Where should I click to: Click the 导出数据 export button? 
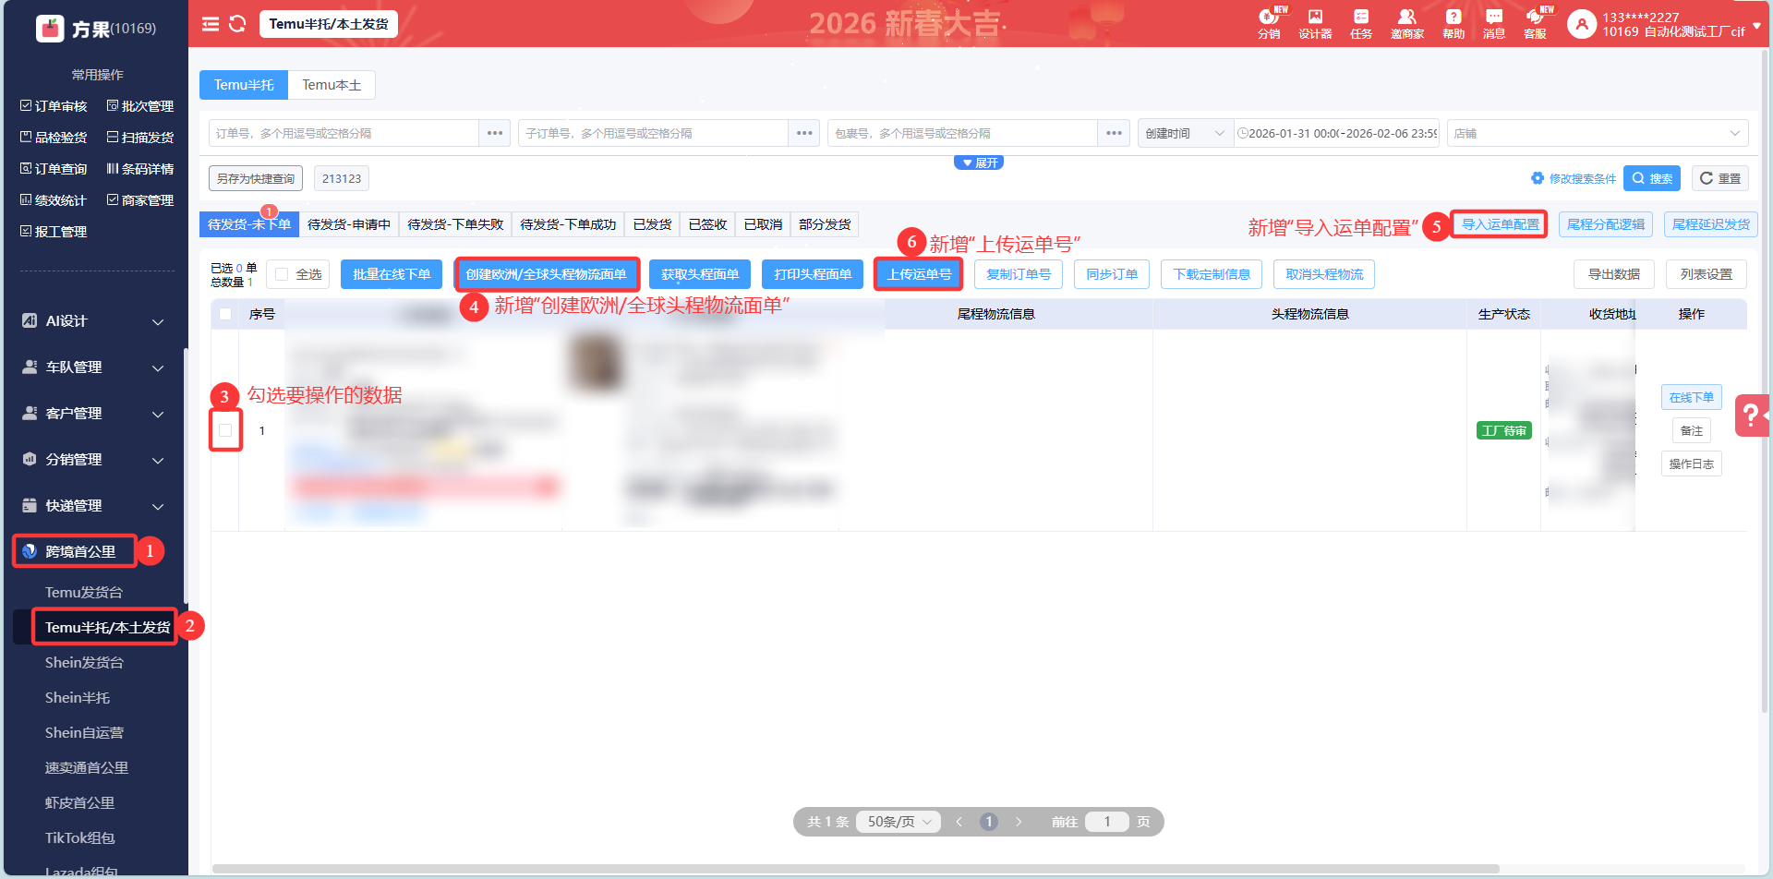(1614, 274)
